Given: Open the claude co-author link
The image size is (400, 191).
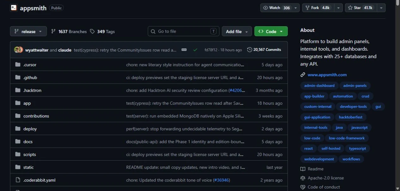Looking at the screenshot, I should coord(65,50).
